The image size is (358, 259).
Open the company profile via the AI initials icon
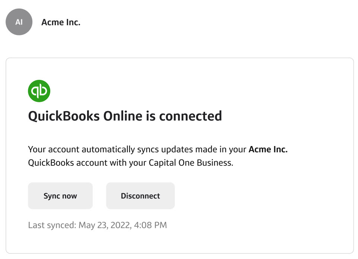pyautogui.click(x=19, y=22)
